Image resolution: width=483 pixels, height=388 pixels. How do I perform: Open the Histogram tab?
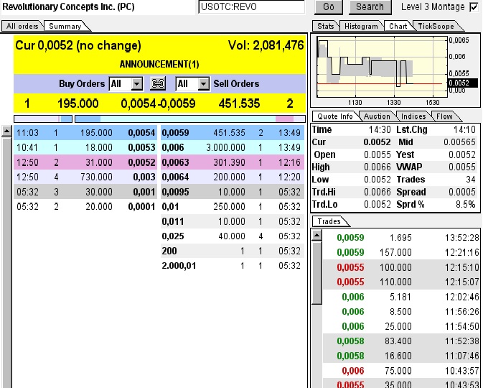point(361,26)
